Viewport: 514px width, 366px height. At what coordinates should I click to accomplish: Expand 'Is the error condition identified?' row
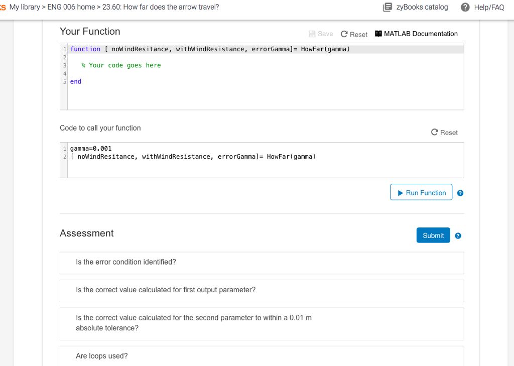click(x=262, y=262)
